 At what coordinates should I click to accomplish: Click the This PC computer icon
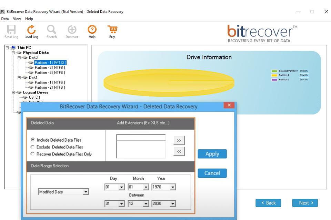[x=13, y=47]
